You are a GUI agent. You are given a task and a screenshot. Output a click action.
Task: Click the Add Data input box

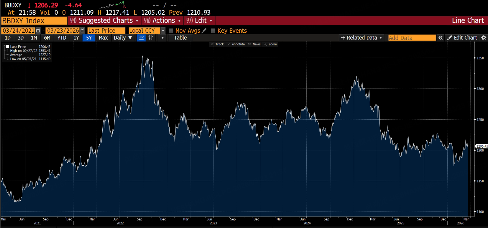tap(412, 38)
